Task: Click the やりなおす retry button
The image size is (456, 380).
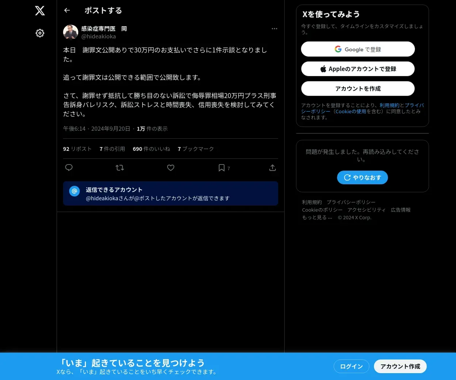Action: pyautogui.click(x=363, y=177)
